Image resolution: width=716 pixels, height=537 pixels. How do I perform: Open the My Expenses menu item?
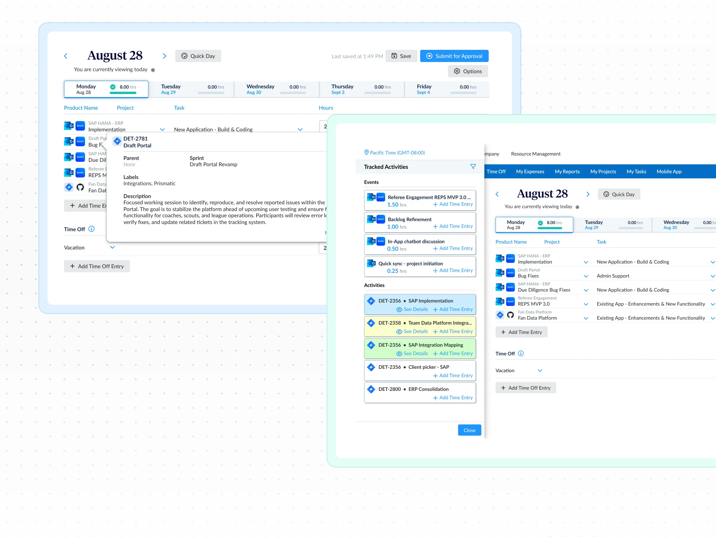click(x=530, y=172)
